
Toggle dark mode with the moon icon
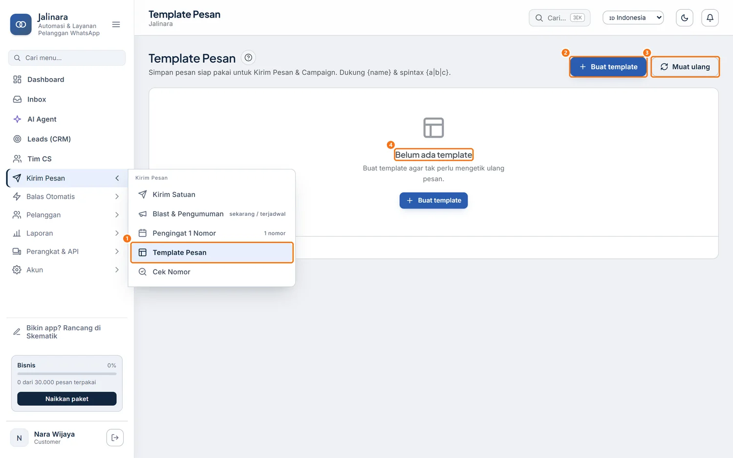click(684, 18)
